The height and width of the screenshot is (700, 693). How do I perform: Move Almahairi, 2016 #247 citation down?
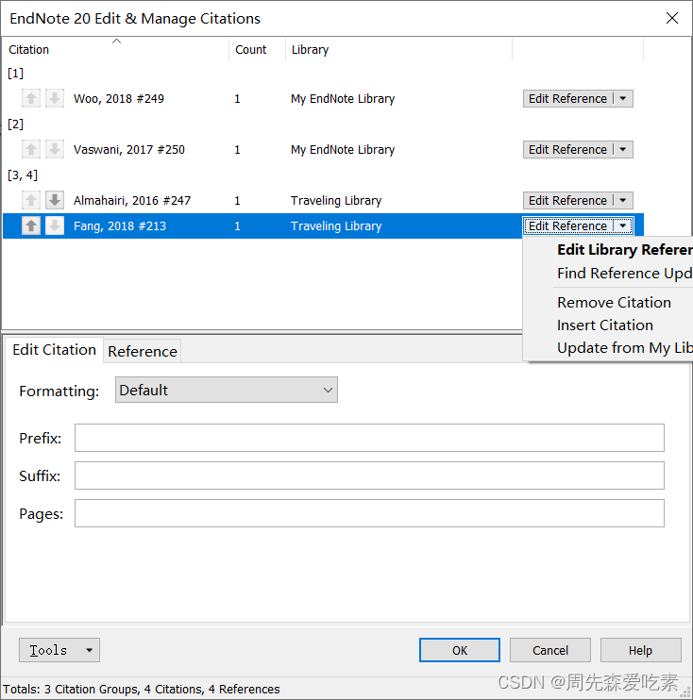[x=55, y=200]
